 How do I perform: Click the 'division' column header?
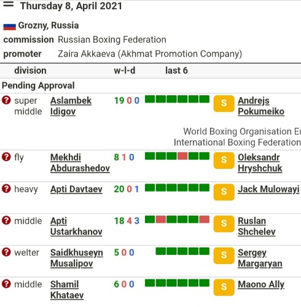[x=30, y=71]
